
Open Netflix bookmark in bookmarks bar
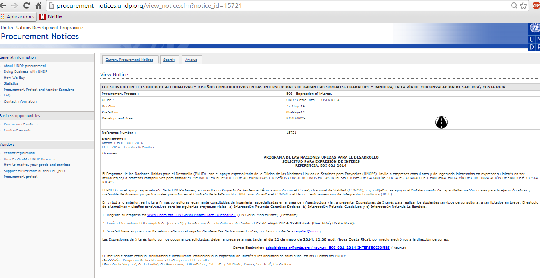tap(51, 17)
